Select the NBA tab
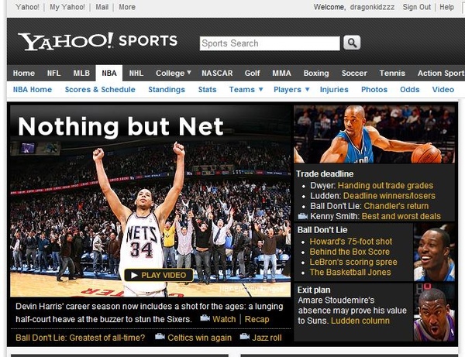 coord(109,73)
